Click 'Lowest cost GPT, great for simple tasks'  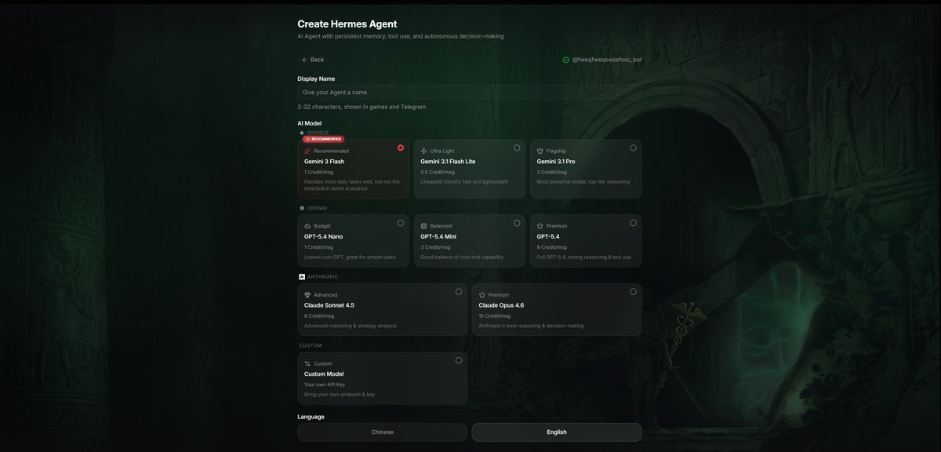click(350, 257)
